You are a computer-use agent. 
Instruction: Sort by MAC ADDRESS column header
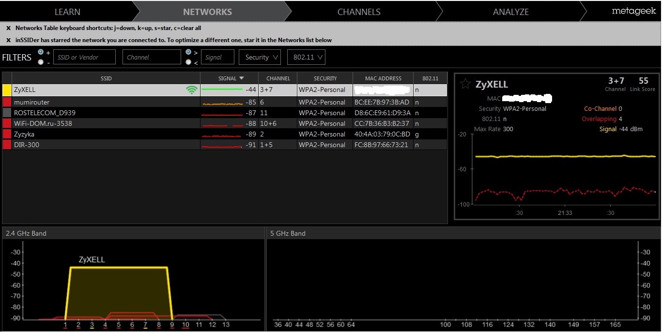tap(383, 78)
